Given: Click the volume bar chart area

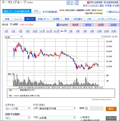Looking at the screenshot, I should click(56, 80).
